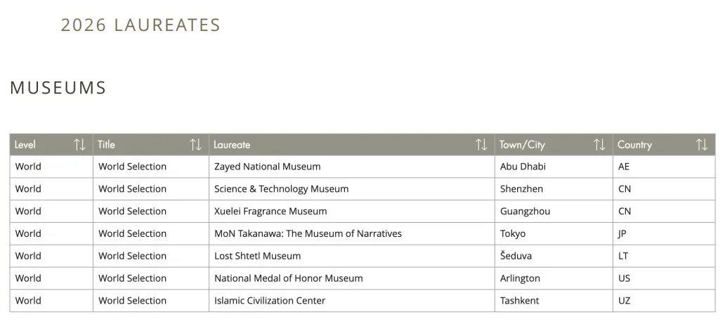Select the JP country code cell
The image size is (725, 324).
click(622, 234)
